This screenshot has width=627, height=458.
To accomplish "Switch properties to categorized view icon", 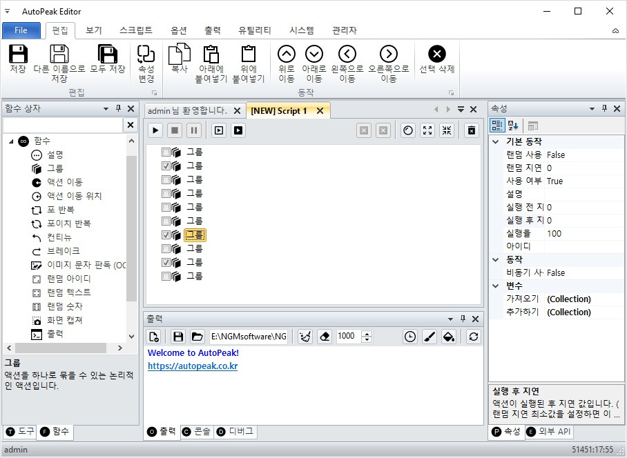I will (x=497, y=126).
